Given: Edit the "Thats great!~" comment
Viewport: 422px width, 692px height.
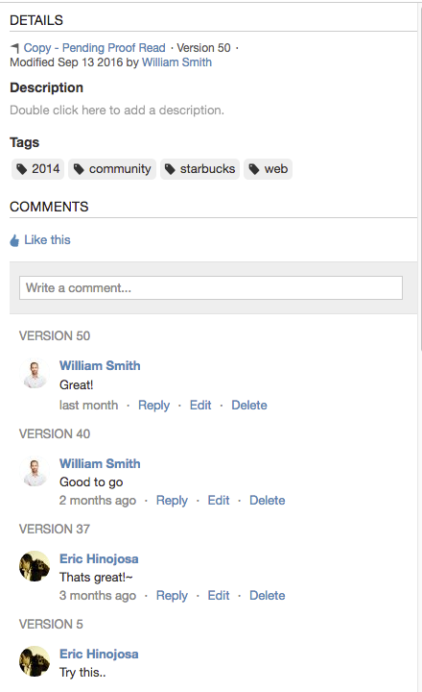Looking at the screenshot, I should pyautogui.click(x=219, y=596).
